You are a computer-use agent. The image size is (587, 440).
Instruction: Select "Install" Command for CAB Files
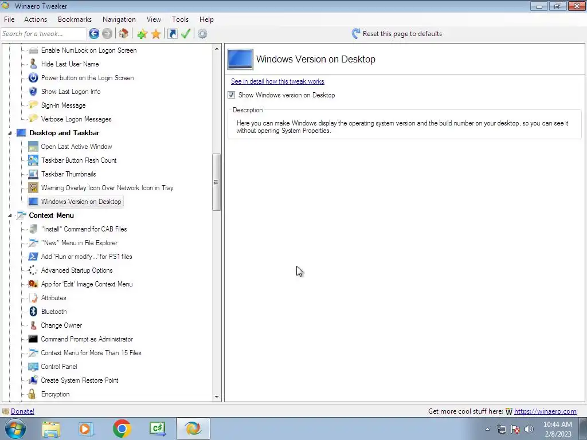[x=84, y=229]
